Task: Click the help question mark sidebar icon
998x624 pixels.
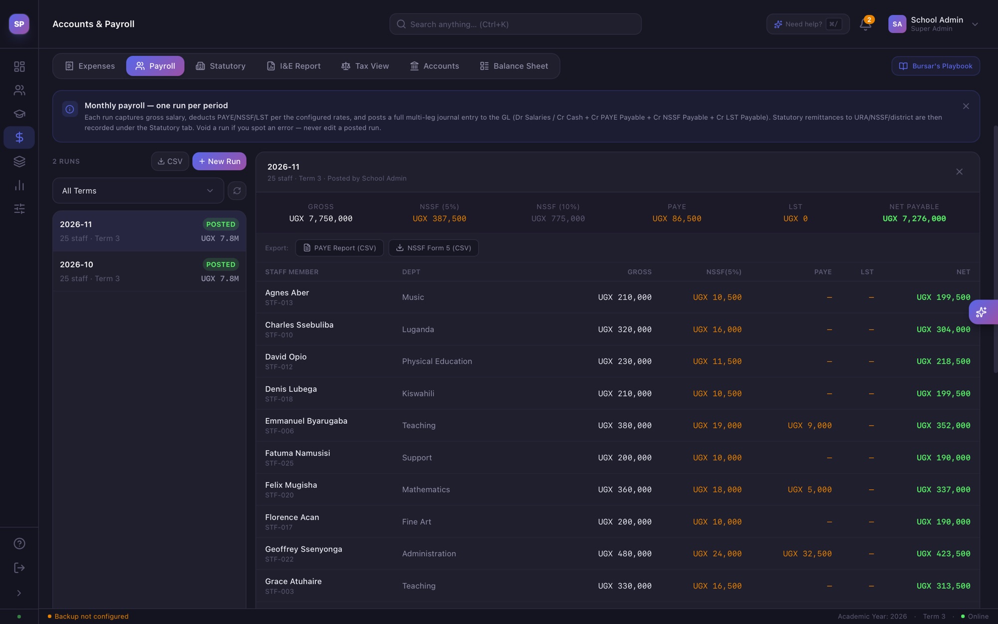Action: [x=19, y=544]
